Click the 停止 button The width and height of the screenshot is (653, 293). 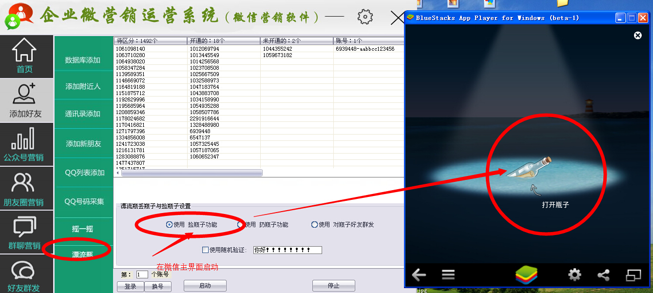334,286
